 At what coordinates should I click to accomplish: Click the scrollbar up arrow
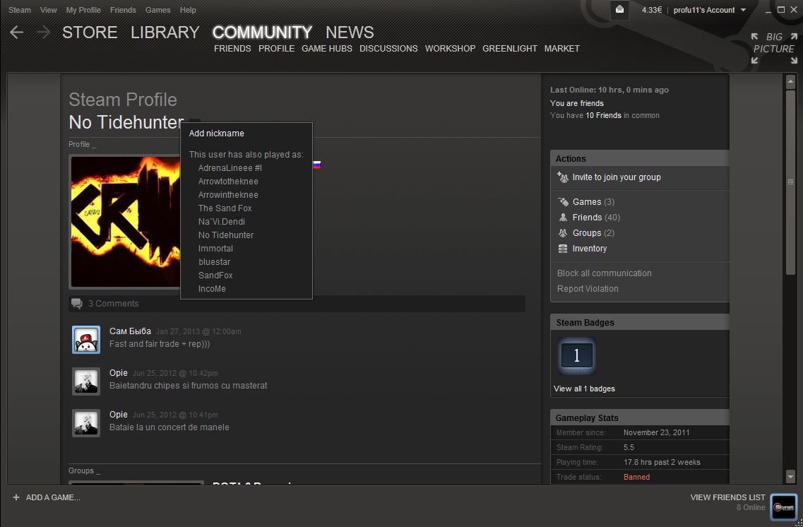pos(791,81)
